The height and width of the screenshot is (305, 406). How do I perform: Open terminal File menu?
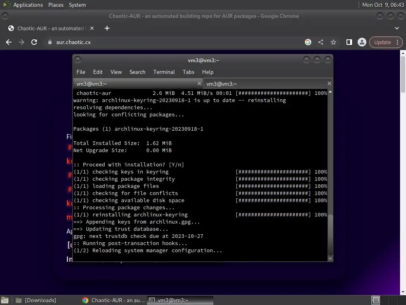pyautogui.click(x=81, y=72)
